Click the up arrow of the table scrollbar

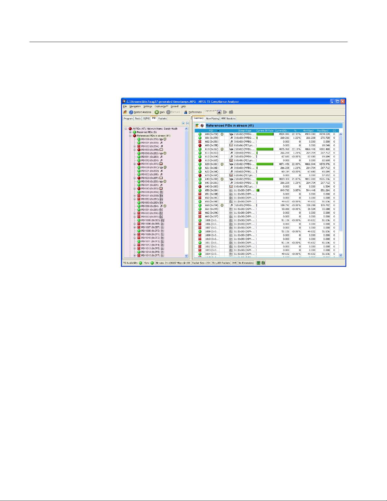[341, 134]
